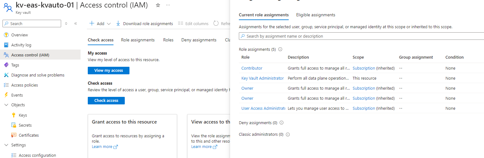Screen dimensions: 484x158
Task: Click the View my access button
Action: (x=108, y=71)
